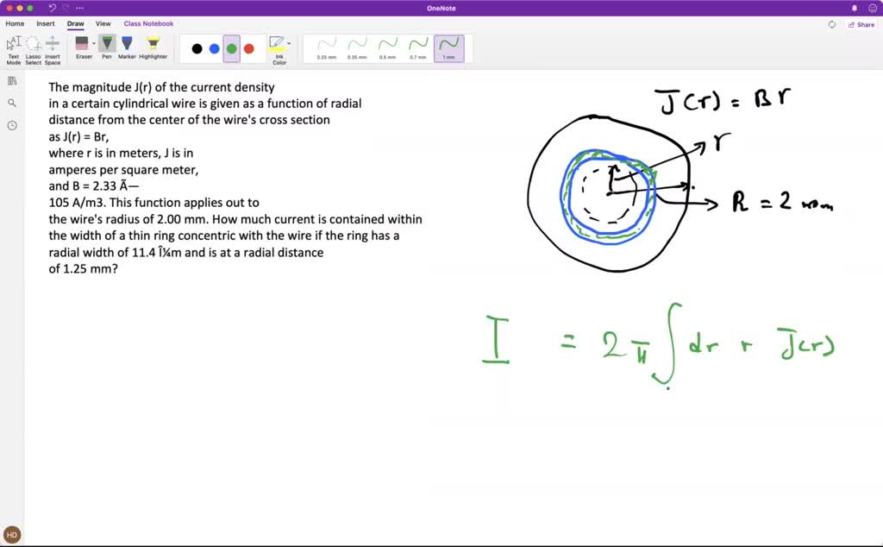Open the Draw ribbon tab

pyautogui.click(x=76, y=23)
